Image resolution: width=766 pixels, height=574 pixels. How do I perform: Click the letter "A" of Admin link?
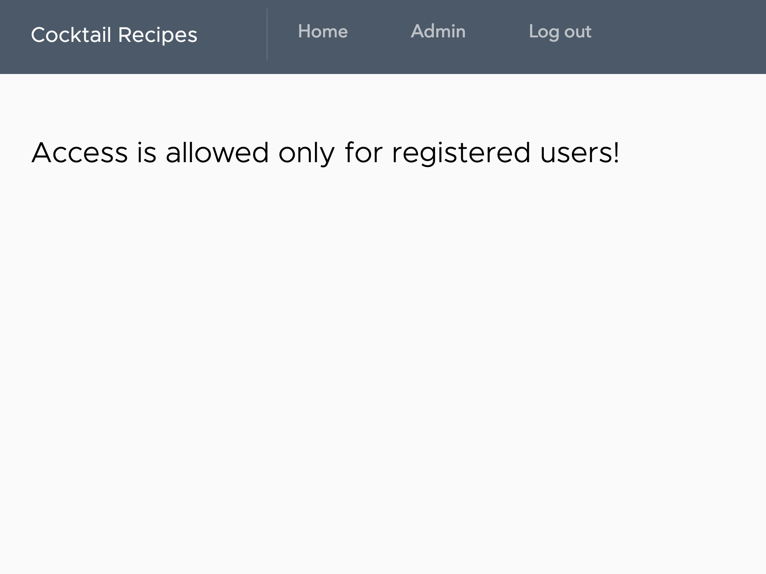coord(418,32)
